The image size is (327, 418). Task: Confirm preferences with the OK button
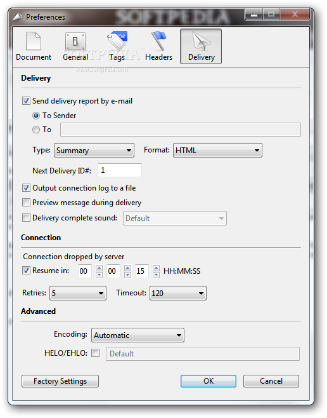coord(208,381)
